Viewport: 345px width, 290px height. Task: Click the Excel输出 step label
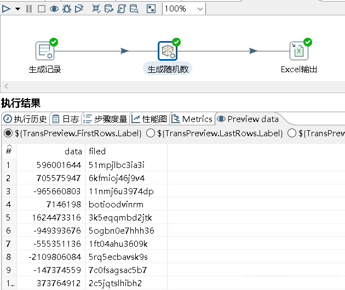[x=299, y=69]
